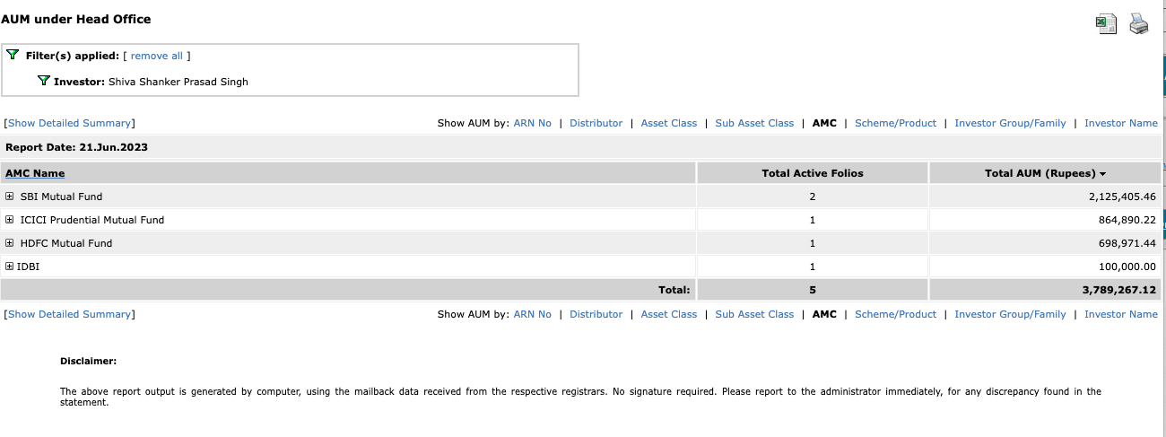Show AUM by Distributor at top
Viewport: 1166px width, 437px height.
point(596,123)
